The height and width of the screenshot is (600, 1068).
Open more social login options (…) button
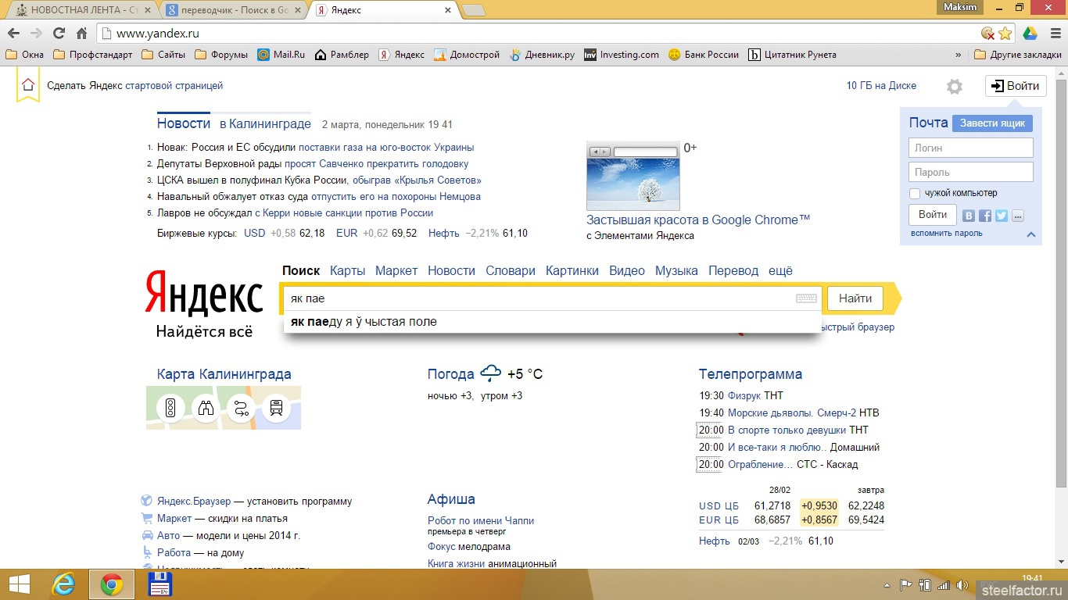pos(1017,216)
